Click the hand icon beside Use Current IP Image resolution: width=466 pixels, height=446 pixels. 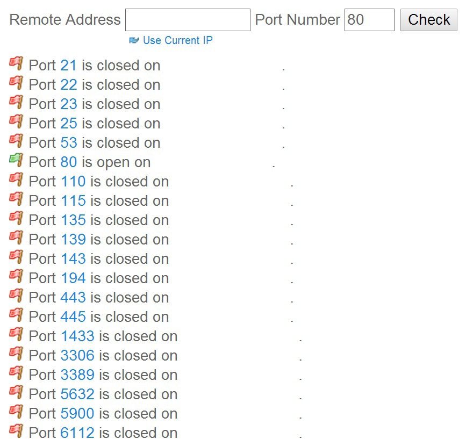(134, 40)
